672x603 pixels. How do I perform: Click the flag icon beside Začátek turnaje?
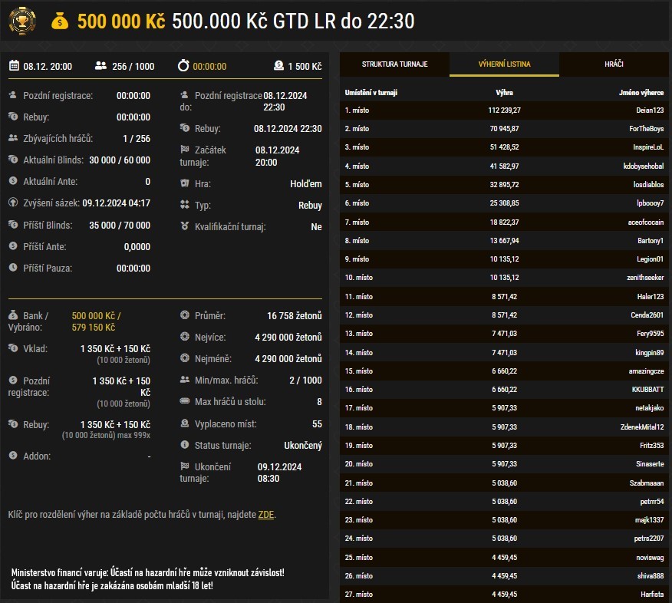pyautogui.click(x=184, y=150)
